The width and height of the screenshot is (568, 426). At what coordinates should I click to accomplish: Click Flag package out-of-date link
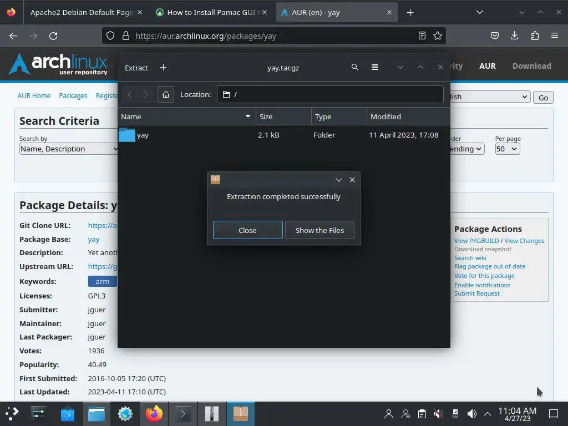490,266
